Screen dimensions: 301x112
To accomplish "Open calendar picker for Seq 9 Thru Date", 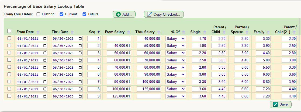I will point(80,96).
